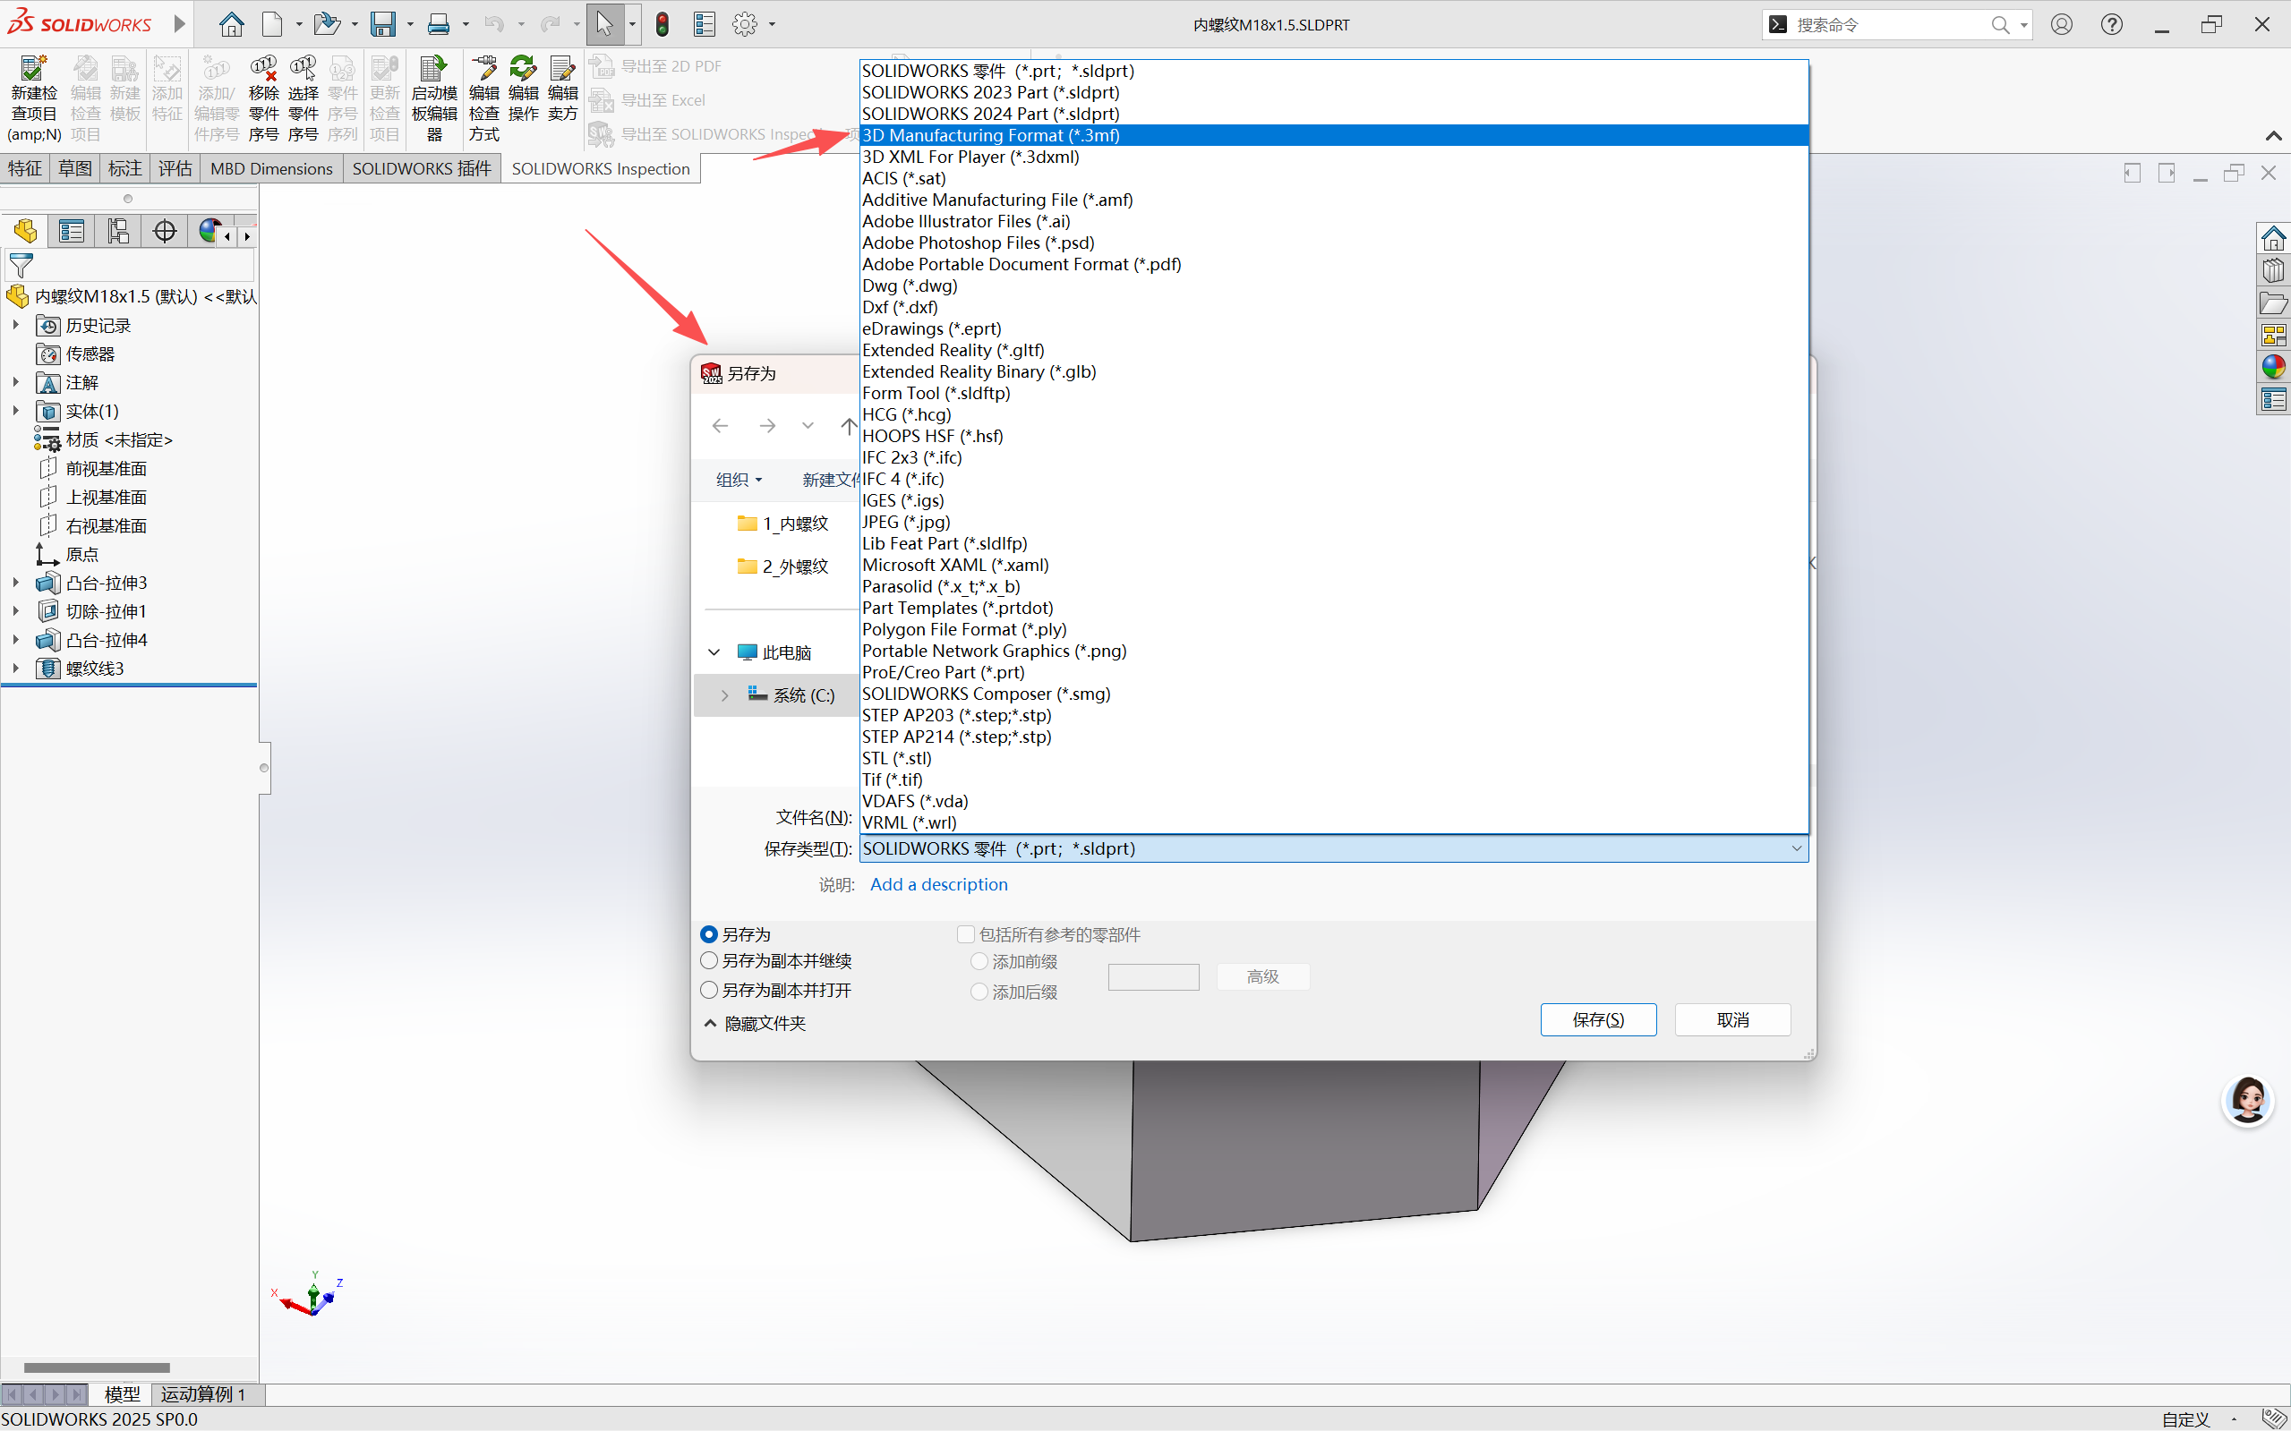Expand the 螺纹线3 feature node
Image resolution: width=2291 pixels, height=1431 pixels.
coord(16,668)
